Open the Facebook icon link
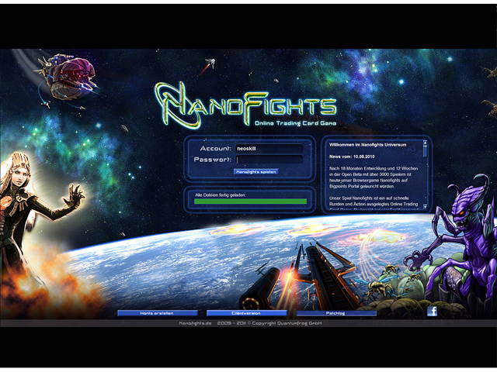 click(433, 311)
